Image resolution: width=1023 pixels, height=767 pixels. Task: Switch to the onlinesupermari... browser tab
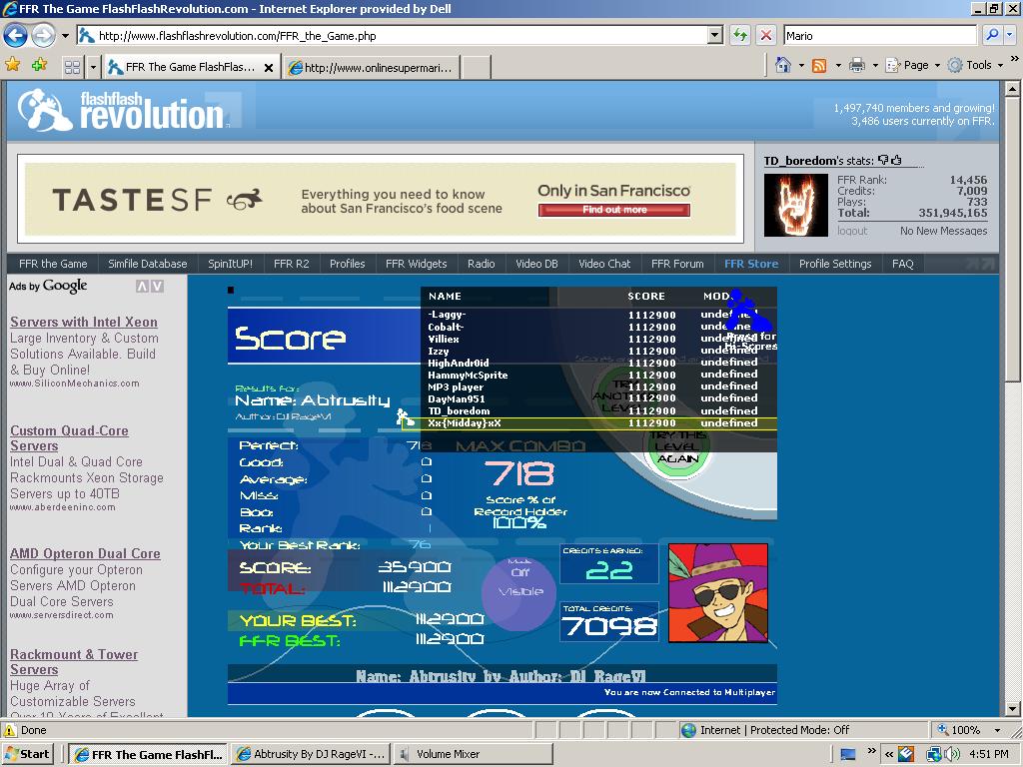372,67
